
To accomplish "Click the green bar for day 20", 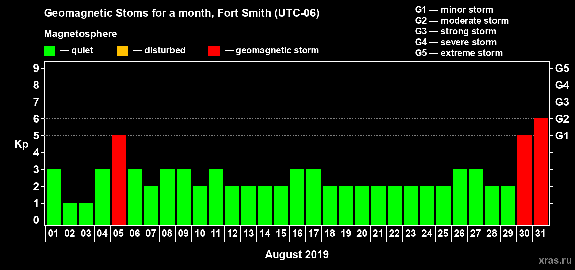I will pyautogui.click(x=362, y=206).
